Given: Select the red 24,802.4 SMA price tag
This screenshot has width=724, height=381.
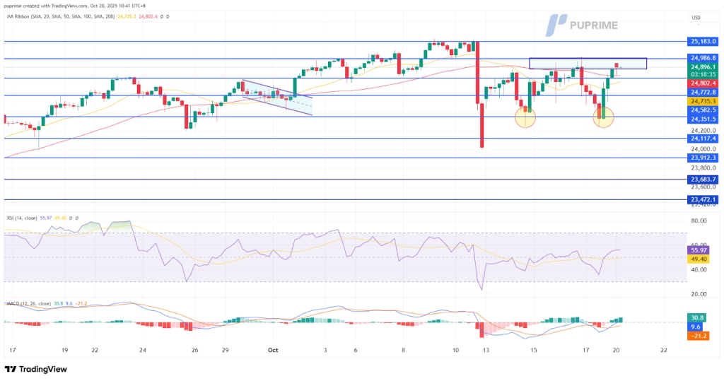Looking at the screenshot, I should 703,83.
